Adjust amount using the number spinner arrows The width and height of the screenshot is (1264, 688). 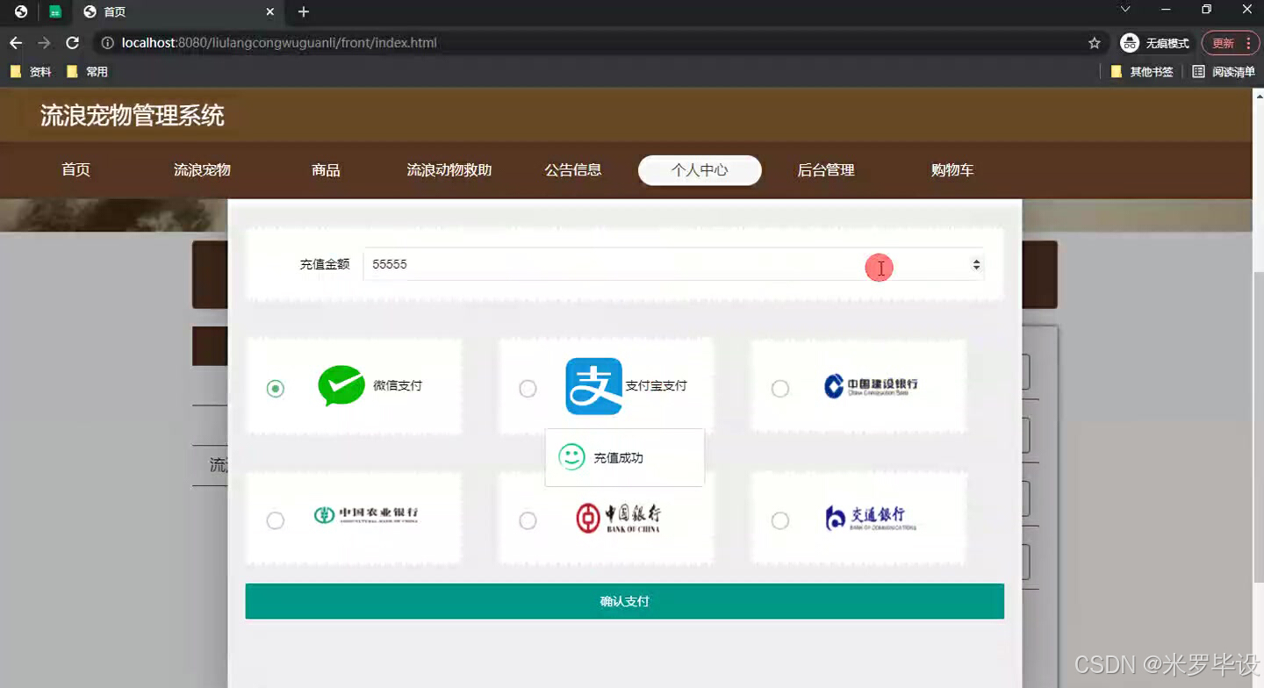coord(976,264)
